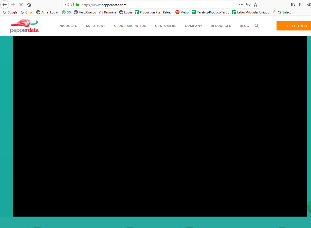This screenshot has height=228, width=311.
Task: Open the COMPANY menu
Action: (194, 26)
